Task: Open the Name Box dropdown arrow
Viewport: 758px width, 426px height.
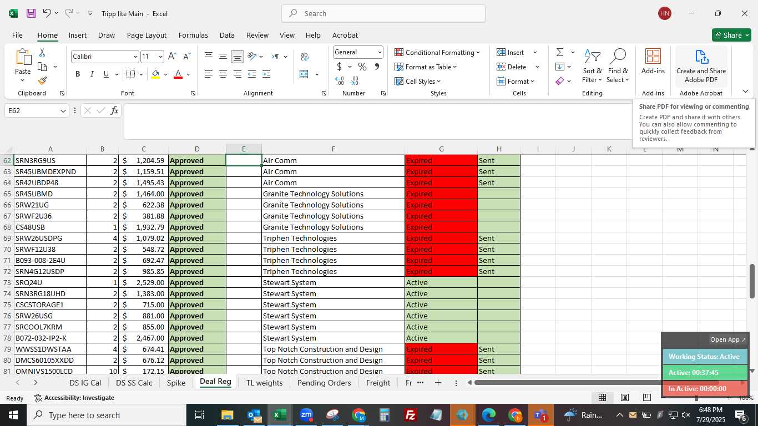Action: tap(63, 111)
